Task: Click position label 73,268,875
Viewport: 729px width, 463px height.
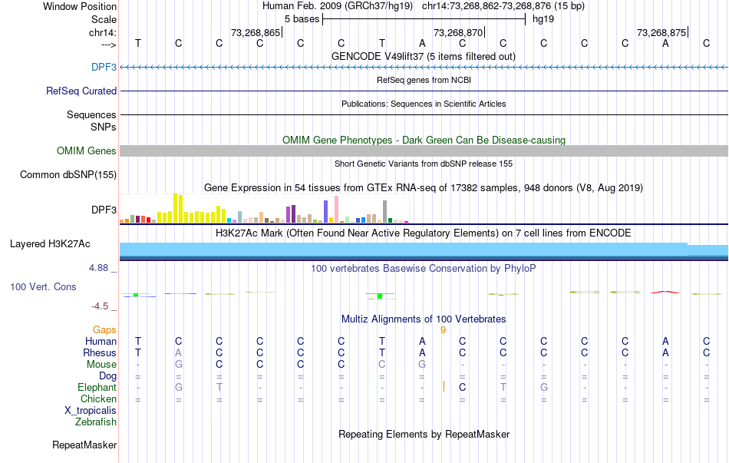Action: tap(661, 32)
